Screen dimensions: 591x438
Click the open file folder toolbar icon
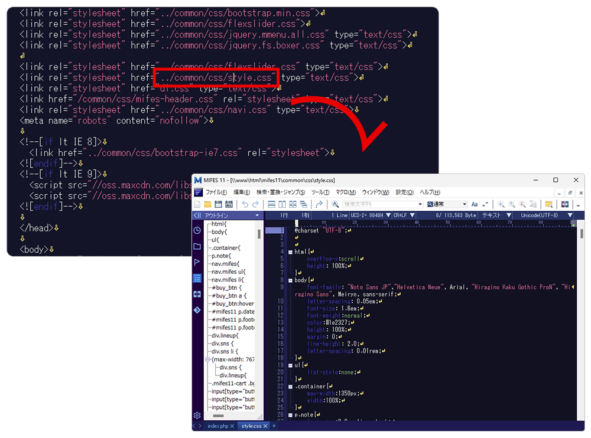208,204
